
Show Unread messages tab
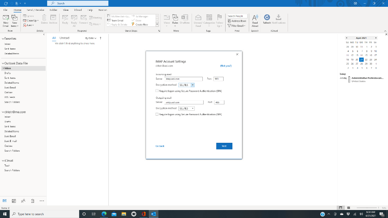[64, 38]
